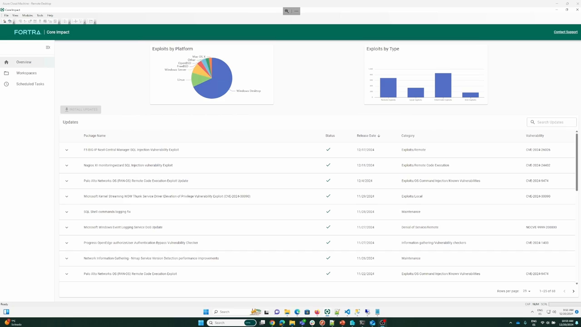
Task: Sort by the Package Name column header
Action: 94,136
